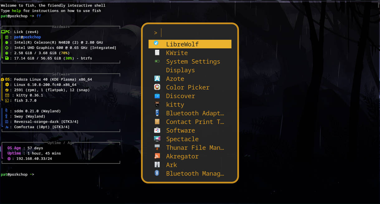Click the green 'help' word in terminal
This screenshot has height=204, width=380.
(x=16, y=11)
